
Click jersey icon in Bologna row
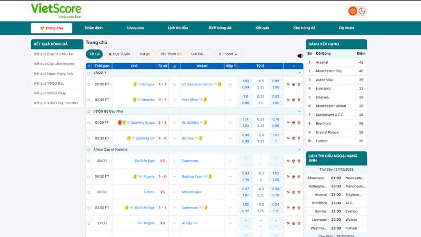pos(299,84)
